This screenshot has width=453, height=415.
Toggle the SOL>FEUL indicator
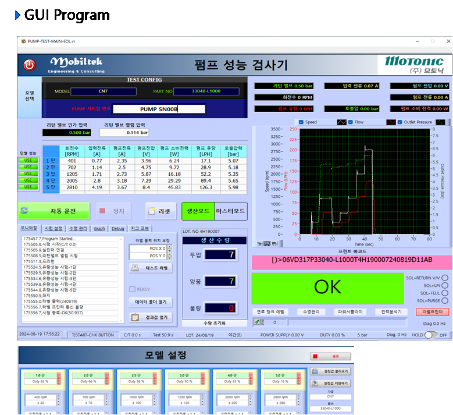445,293
